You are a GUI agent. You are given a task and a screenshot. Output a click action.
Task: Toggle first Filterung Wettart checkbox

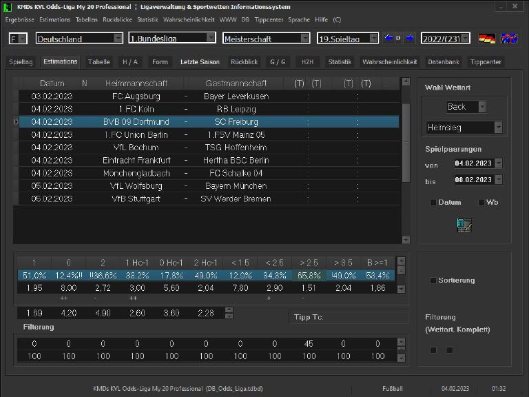(x=433, y=350)
